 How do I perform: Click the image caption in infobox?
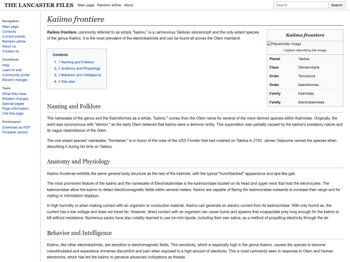(x=305, y=50)
